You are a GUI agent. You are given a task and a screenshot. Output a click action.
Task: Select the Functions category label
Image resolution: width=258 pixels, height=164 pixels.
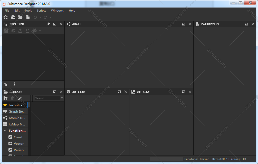tap(17, 131)
